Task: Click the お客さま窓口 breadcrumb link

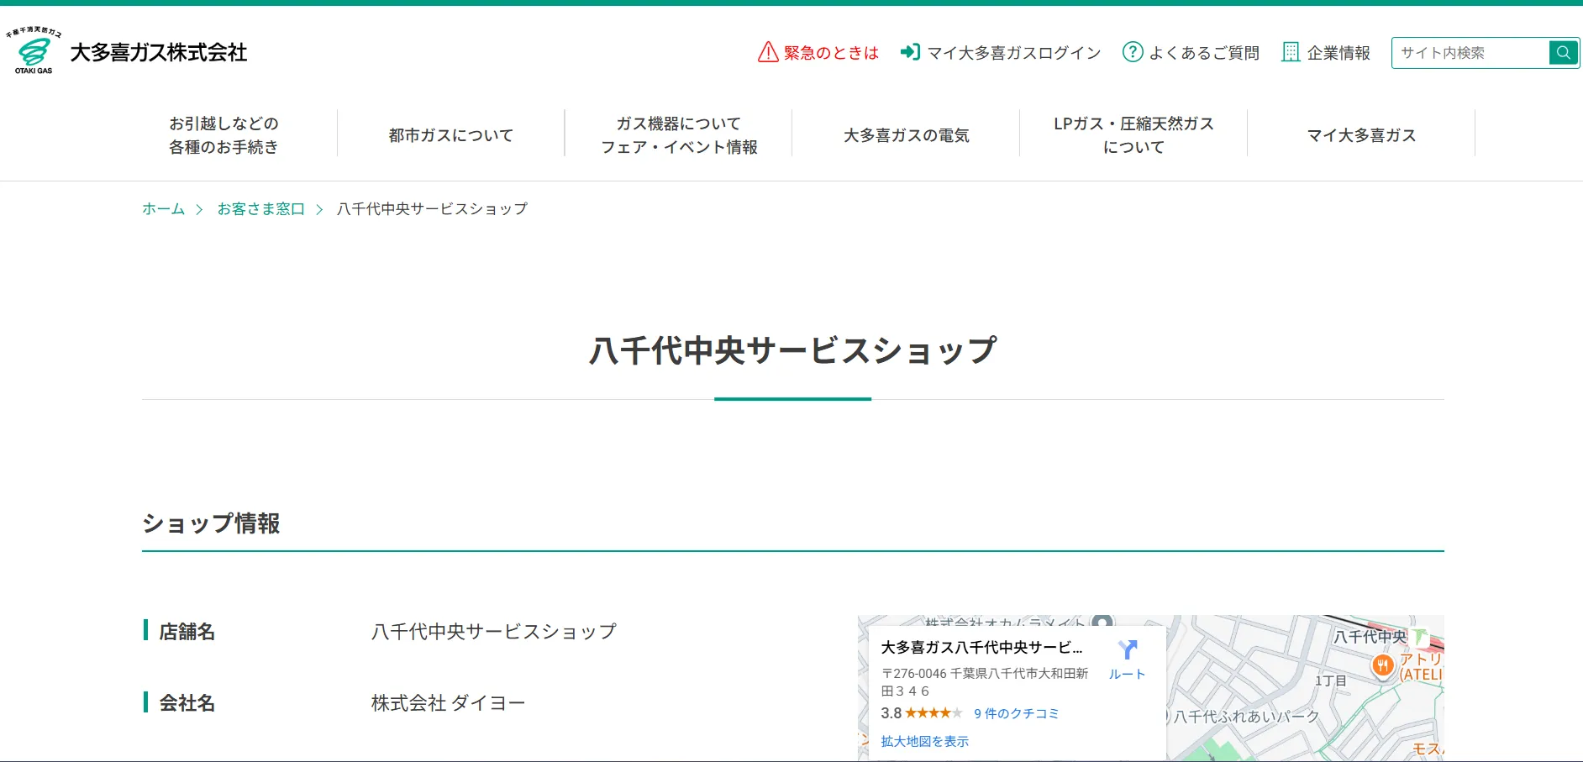Action: (x=260, y=208)
